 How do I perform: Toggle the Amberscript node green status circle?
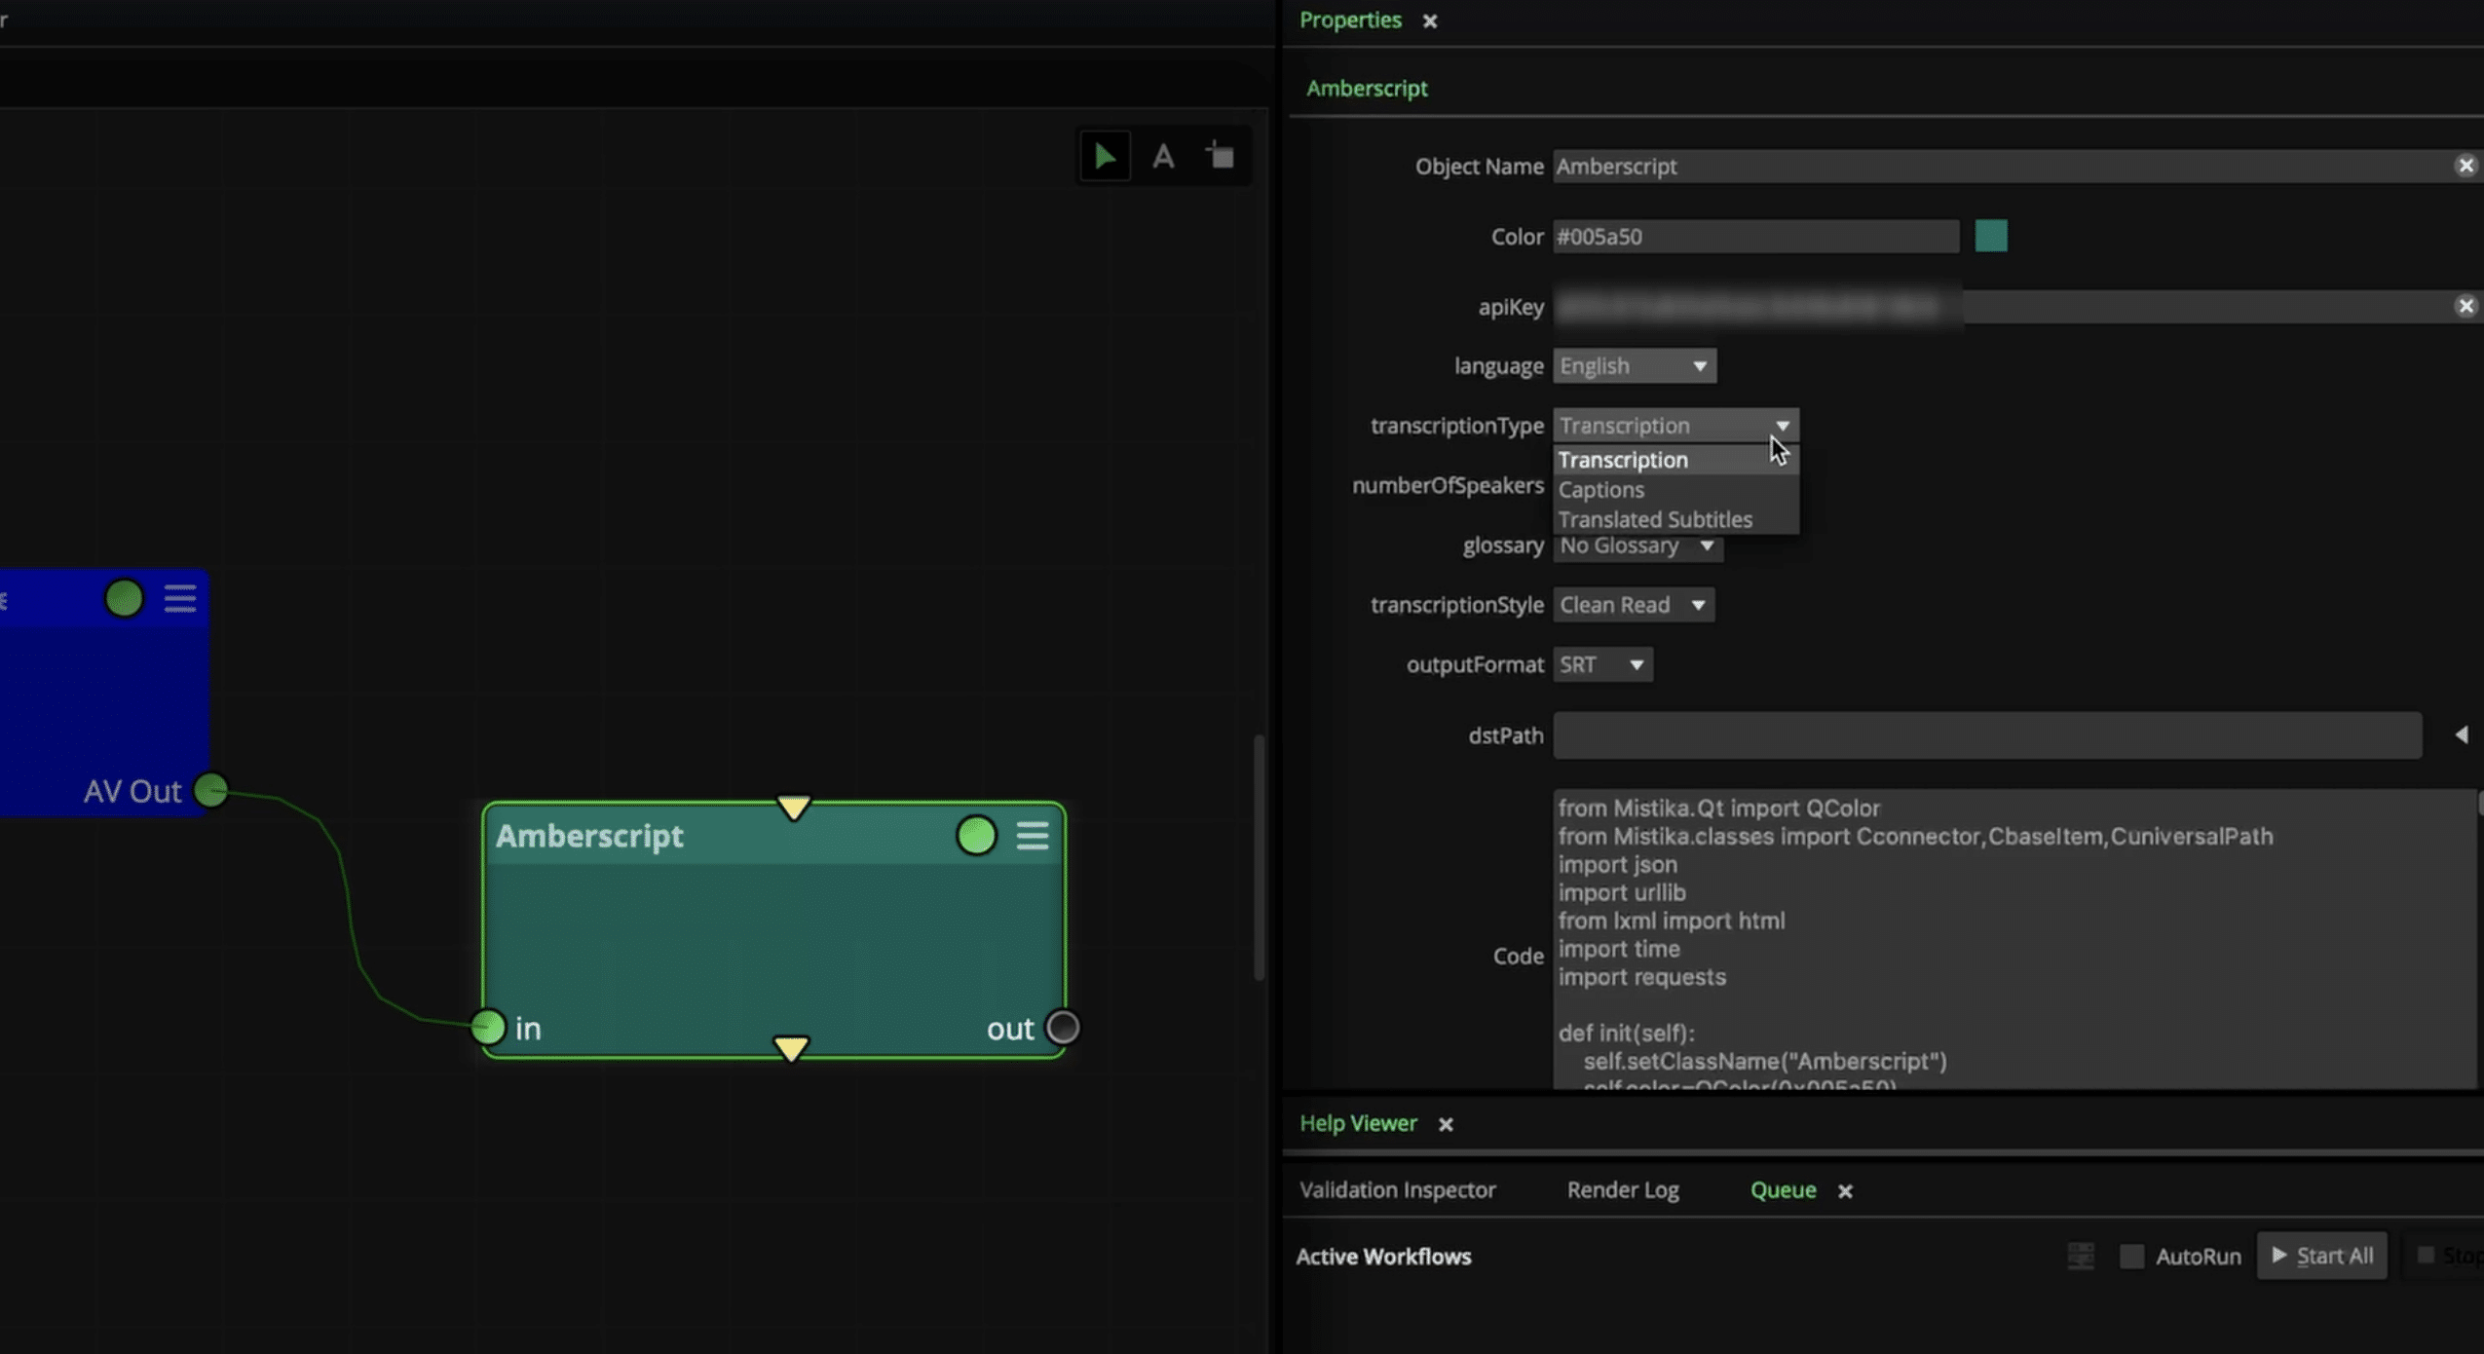(976, 836)
